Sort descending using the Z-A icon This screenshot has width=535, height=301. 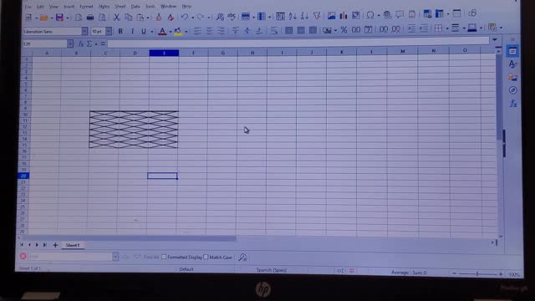pos(304,16)
